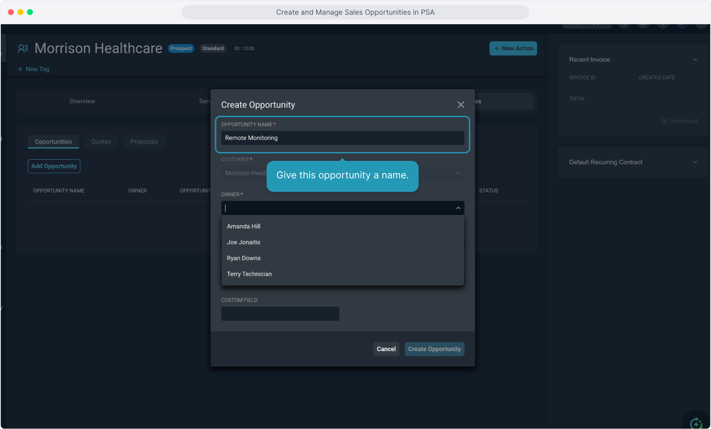Screen dimensions: 711x429
Task: Open the assistant icon in bottom-right corner
Action: (696, 423)
